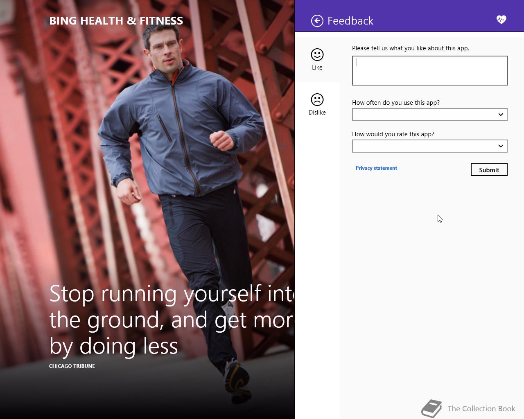Open the 'How often do you use' dropdown

430,115
